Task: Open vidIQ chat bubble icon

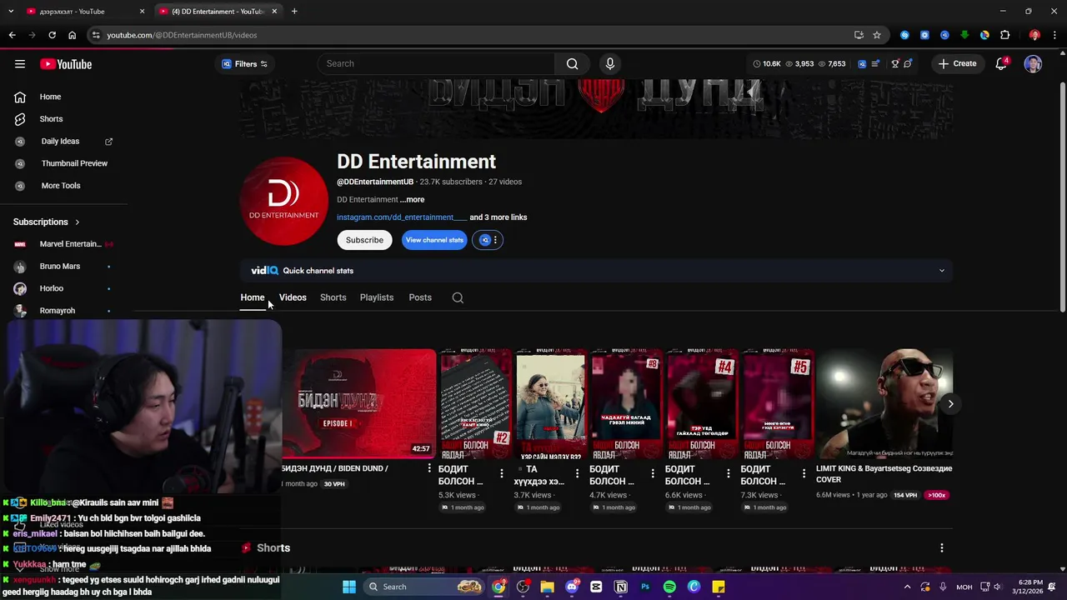Action: pos(908,64)
